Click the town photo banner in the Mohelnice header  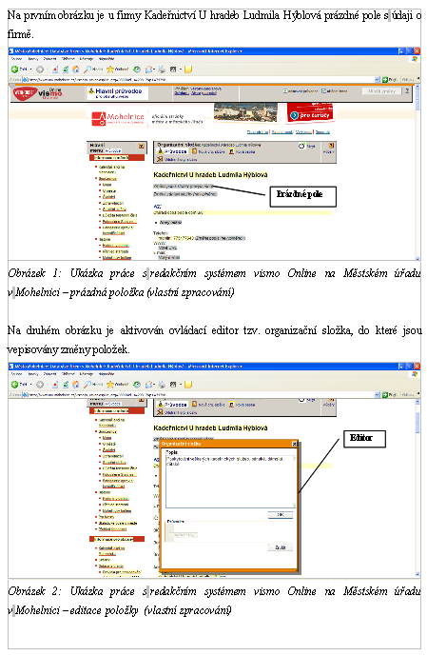point(245,112)
